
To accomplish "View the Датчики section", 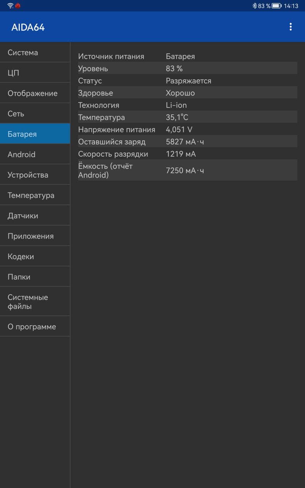I will [35, 216].
